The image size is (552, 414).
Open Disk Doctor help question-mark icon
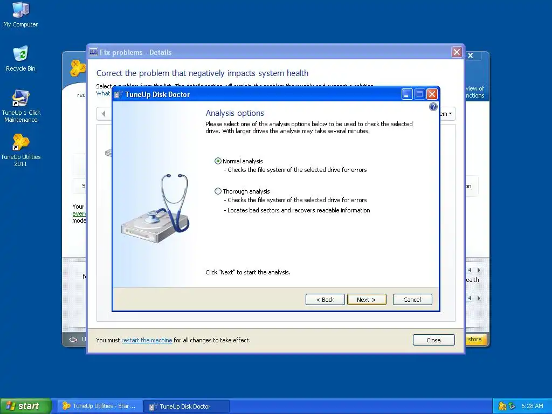[433, 107]
